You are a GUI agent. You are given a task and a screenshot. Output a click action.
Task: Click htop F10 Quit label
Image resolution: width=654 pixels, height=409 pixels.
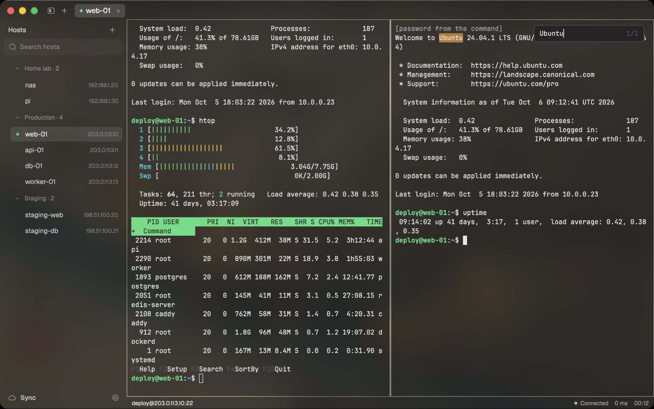[x=276, y=369]
